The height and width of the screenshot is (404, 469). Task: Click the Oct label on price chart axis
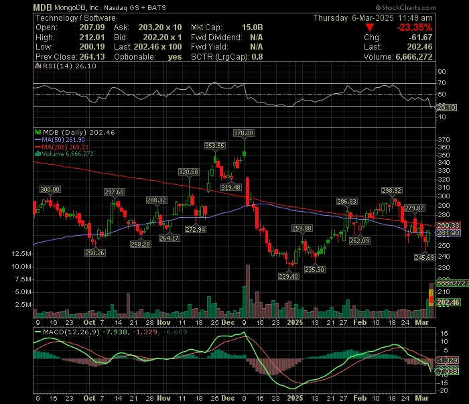(89, 323)
